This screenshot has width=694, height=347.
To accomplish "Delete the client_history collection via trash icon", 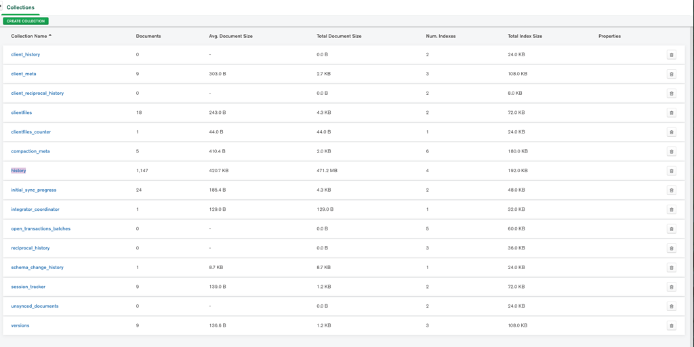I will [x=671, y=55].
